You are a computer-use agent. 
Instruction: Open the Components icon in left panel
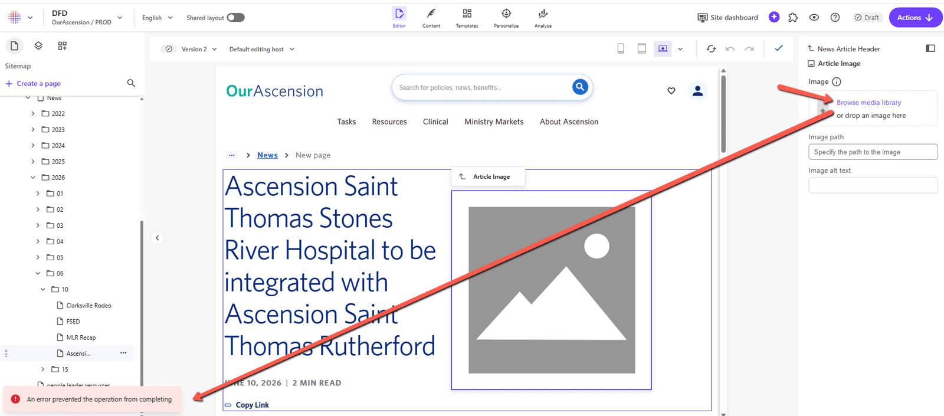pos(62,45)
